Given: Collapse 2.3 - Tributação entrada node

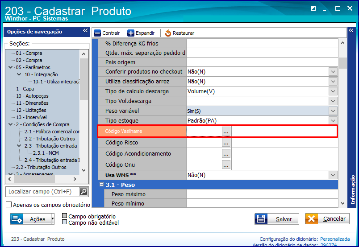Looking at the screenshot, I should click(x=19, y=146).
